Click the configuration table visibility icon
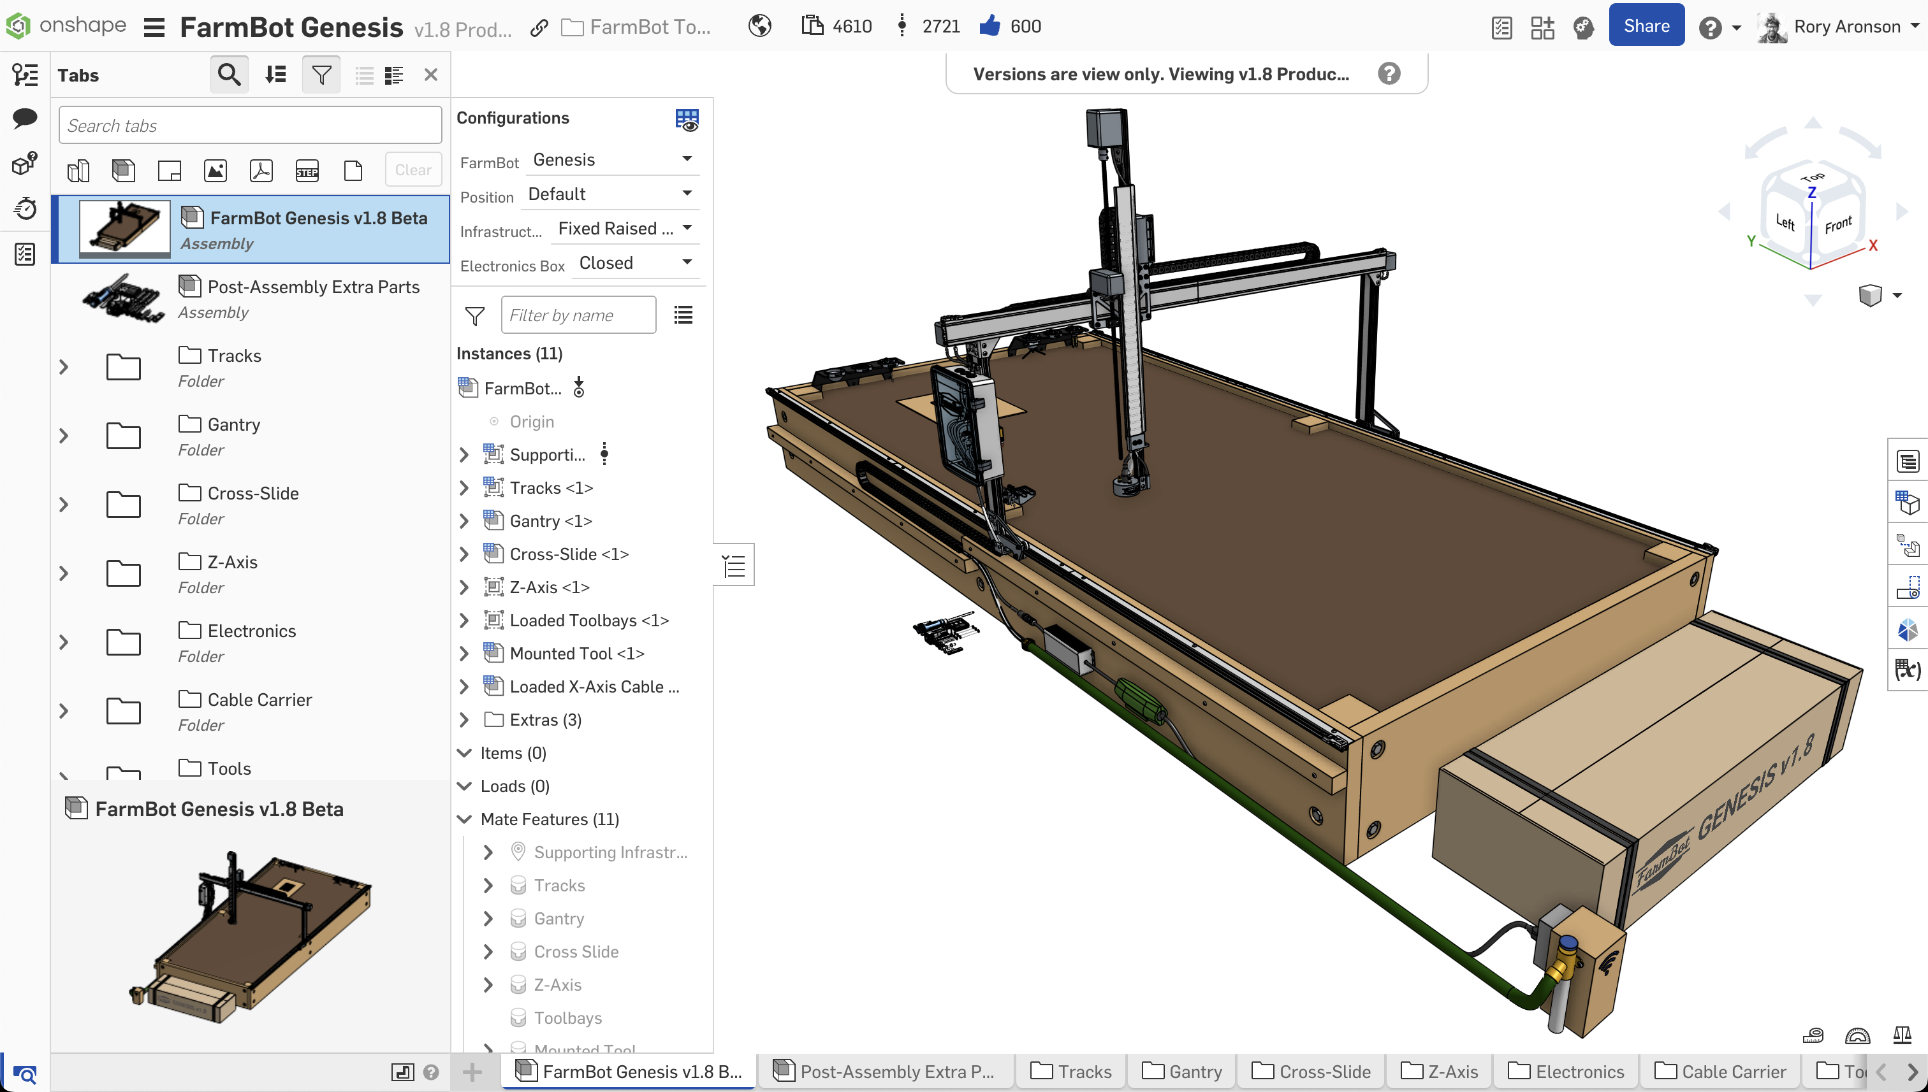The image size is (1928, 1092). pyautogui.click(x=686, y=119)
